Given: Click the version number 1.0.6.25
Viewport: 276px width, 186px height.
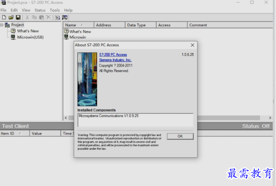Looking at the screenshot, I should 188,55.
